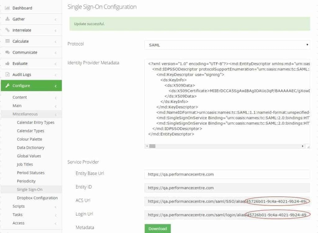The height and width of the screenshot is (233, 318).
Task: Expand the Scripts submenu chevron
Action: (56, 207)
